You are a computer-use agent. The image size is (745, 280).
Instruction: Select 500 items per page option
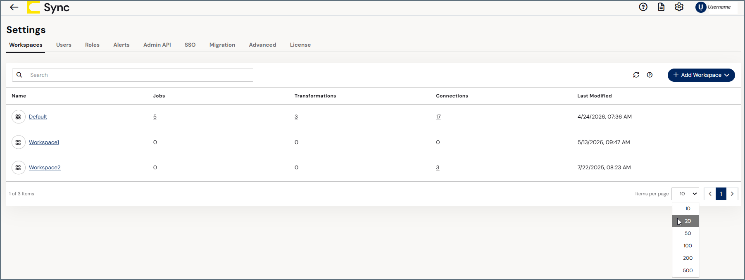[685, 271]
